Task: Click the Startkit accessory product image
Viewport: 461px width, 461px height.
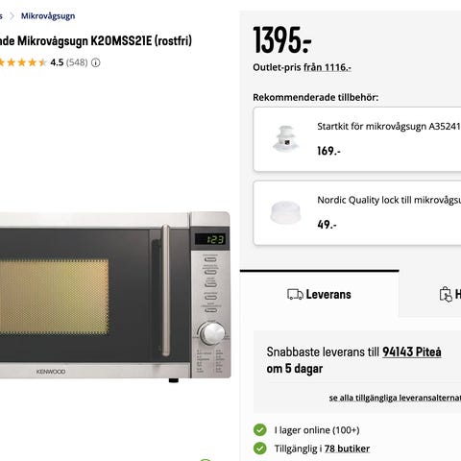Action: (x=286, y=138)
